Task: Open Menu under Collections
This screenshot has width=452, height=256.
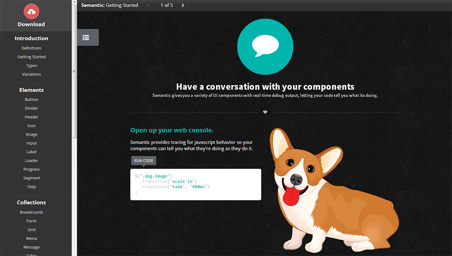Action: [32, 239]
